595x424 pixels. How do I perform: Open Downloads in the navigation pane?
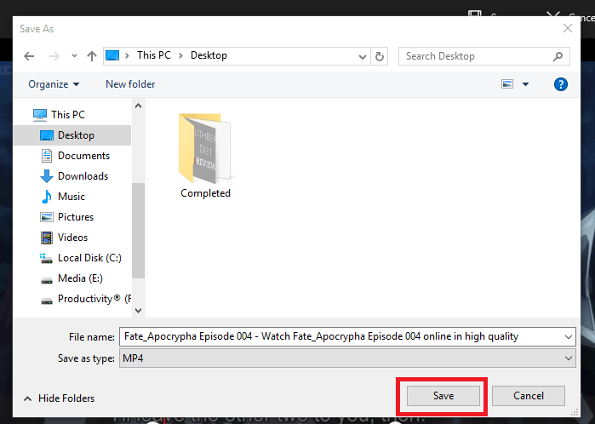pyautogui.click(x=83, y=176)
